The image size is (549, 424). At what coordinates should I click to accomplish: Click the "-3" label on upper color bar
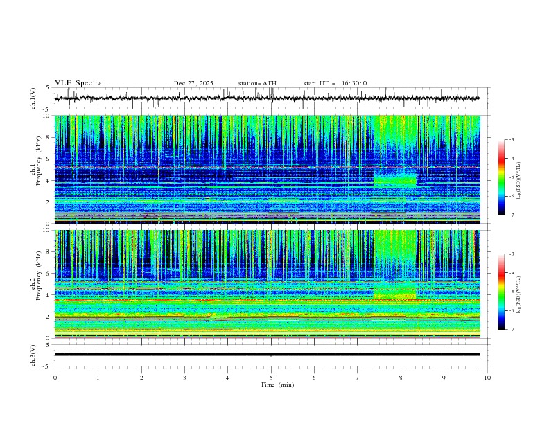coord(511,139)
